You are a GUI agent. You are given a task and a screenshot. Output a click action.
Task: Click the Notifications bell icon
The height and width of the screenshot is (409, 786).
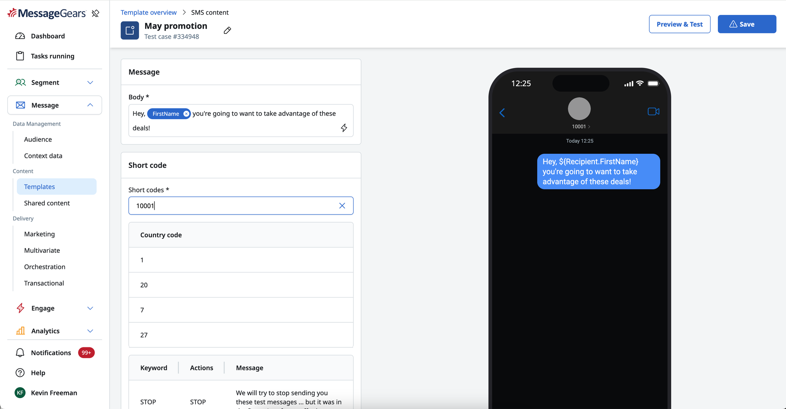20,353
